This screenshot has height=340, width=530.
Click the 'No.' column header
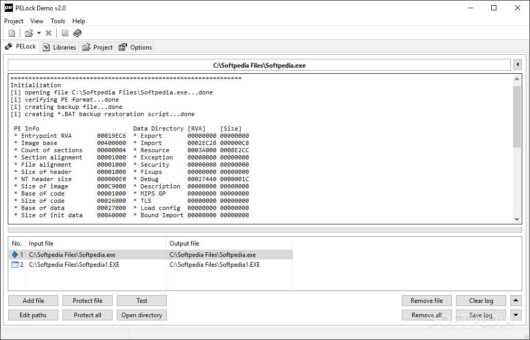pyautogui.click(x=17, y=244)
